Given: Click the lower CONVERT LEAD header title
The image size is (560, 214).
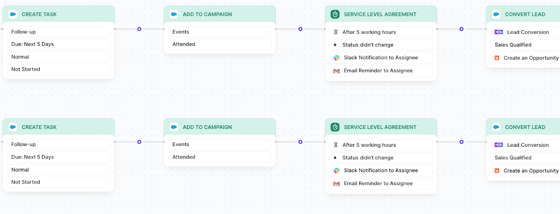Looking at the screenshot, I should pos(525,127).
